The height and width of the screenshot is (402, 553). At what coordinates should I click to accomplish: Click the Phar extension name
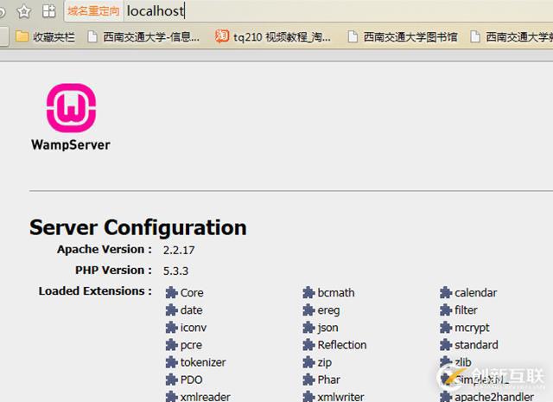(328, 380)
